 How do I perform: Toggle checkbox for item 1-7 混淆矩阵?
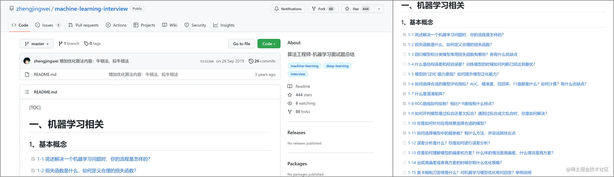click(404, 94)
